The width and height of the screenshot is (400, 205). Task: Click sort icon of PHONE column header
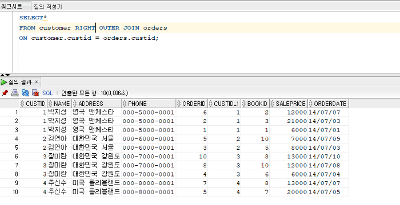125,104
